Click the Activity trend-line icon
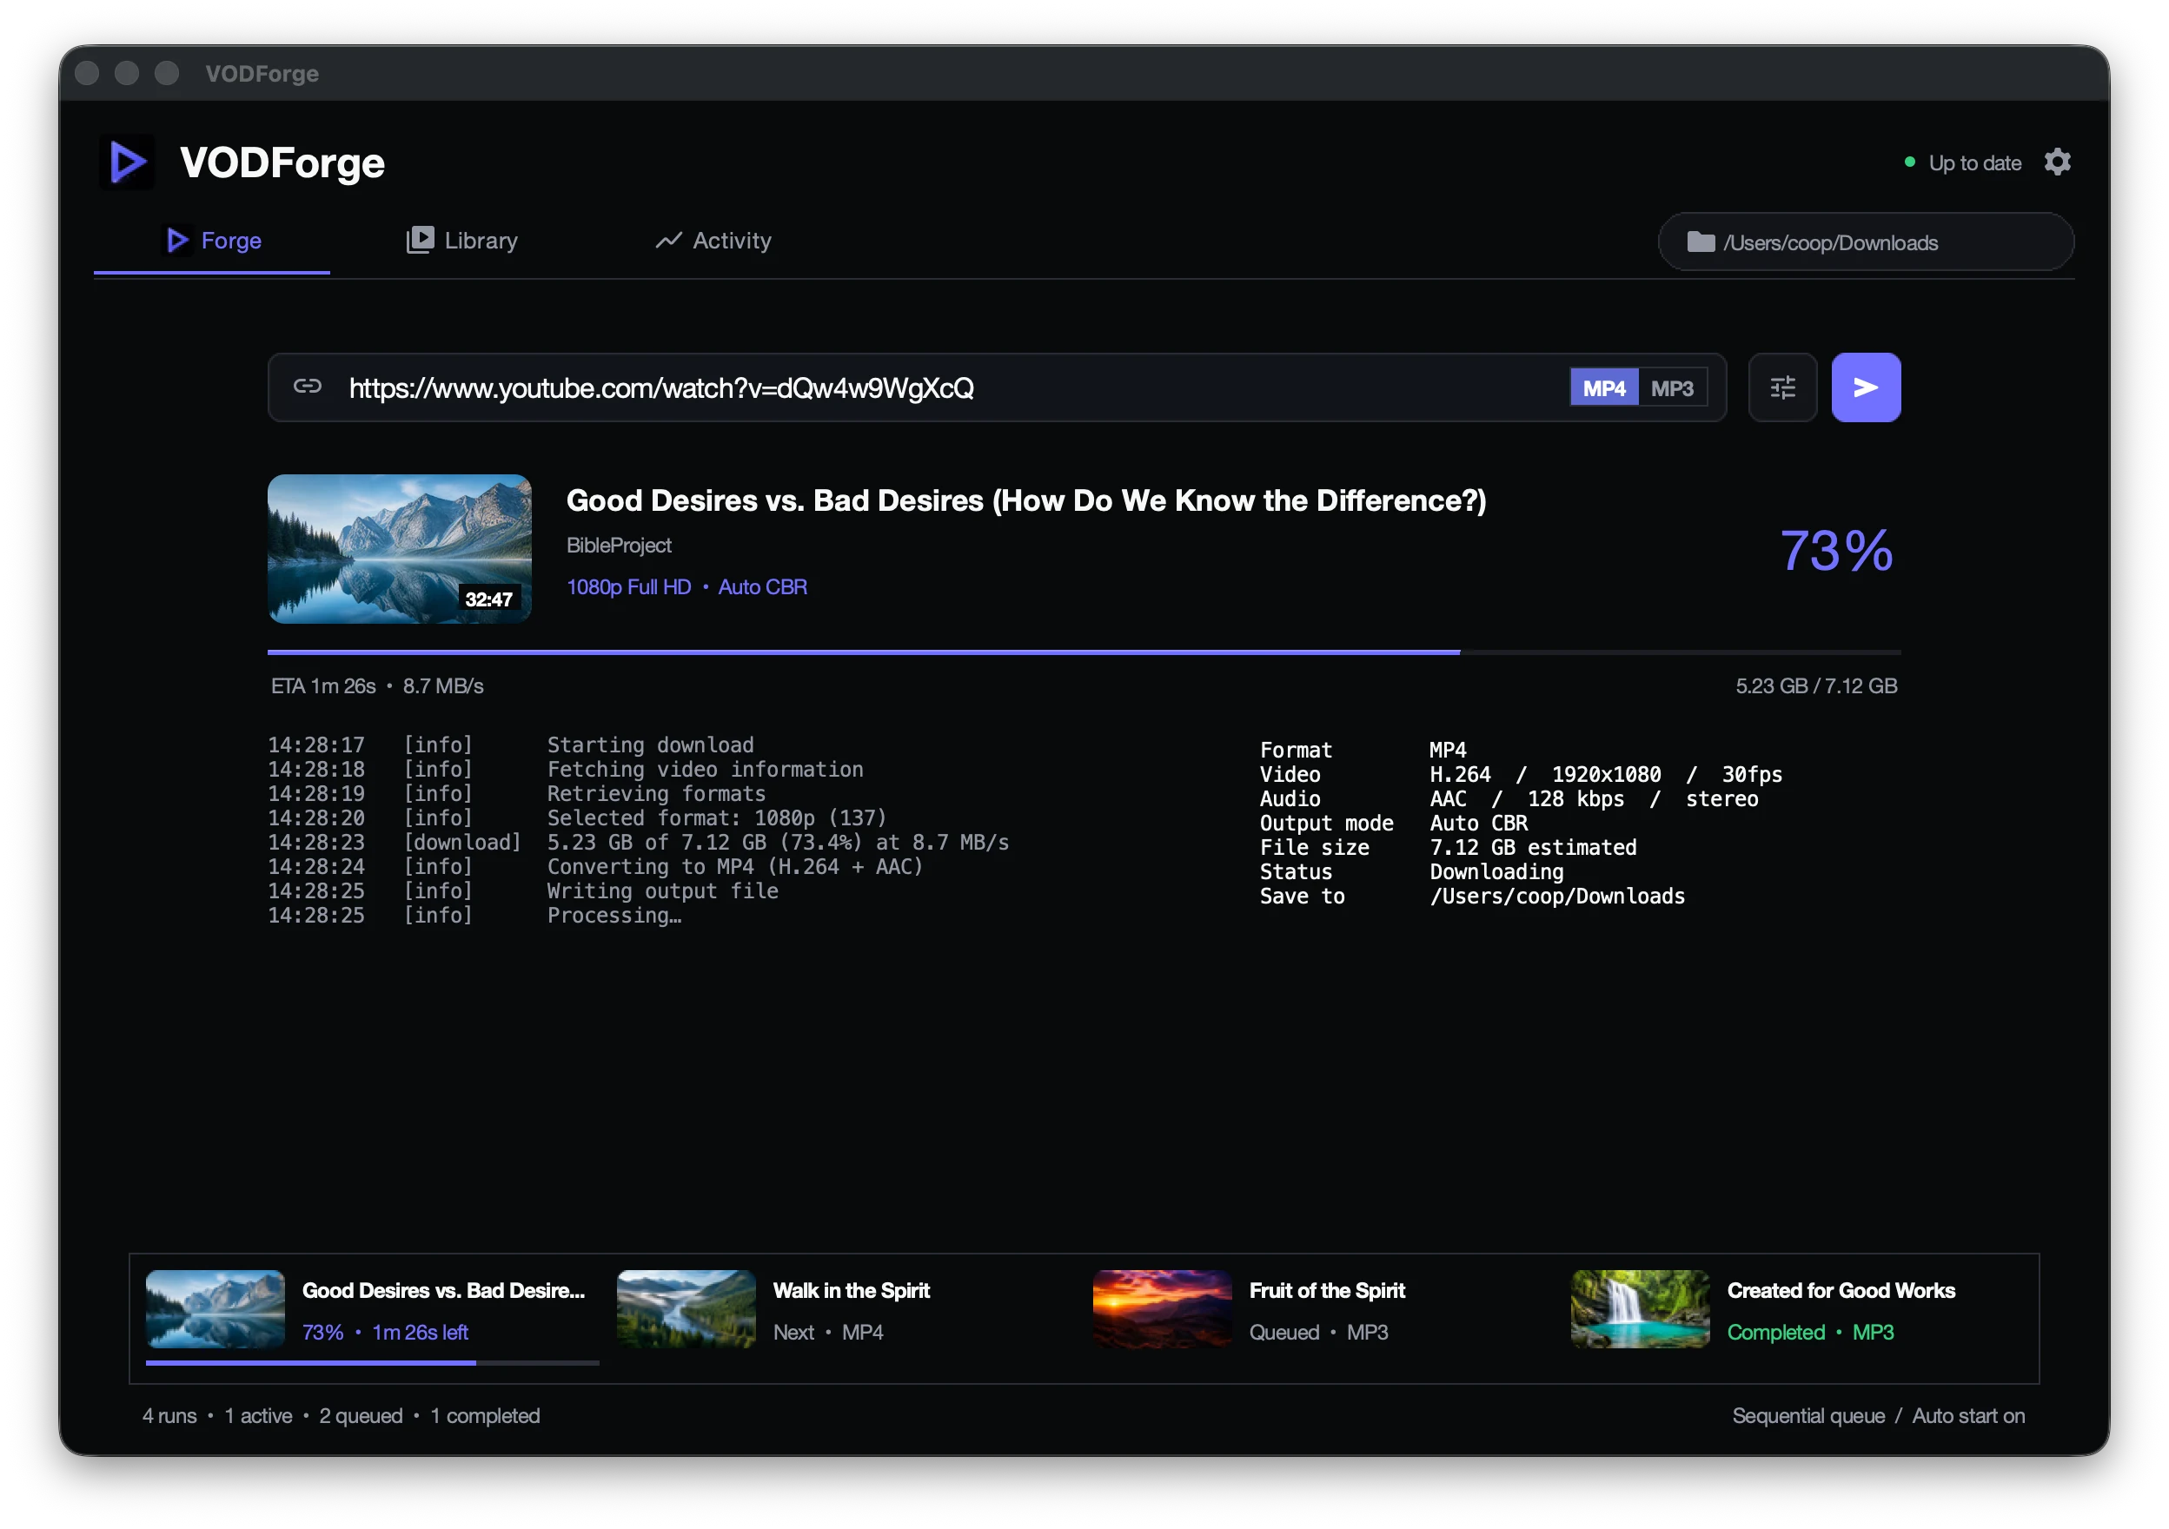The image size is (2169, 1529). tap(668, 241)
